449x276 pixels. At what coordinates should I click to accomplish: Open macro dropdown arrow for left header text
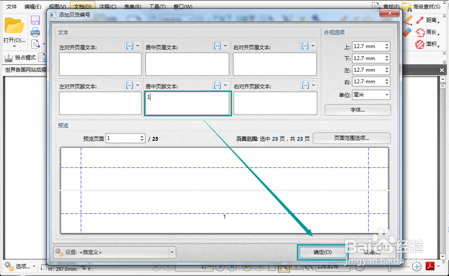click(x=138, y=46)
